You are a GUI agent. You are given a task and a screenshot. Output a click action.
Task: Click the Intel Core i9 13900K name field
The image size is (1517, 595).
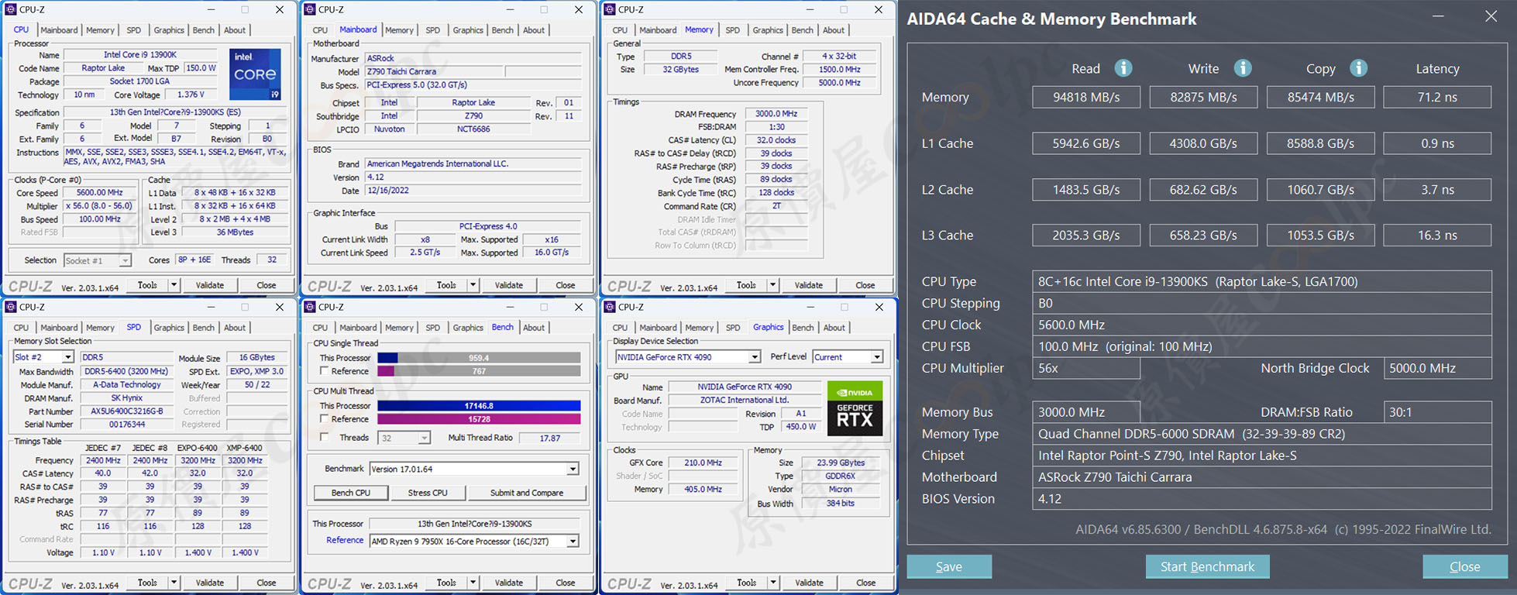140,55
